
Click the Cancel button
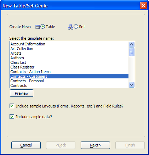click(x=26, y=145)
